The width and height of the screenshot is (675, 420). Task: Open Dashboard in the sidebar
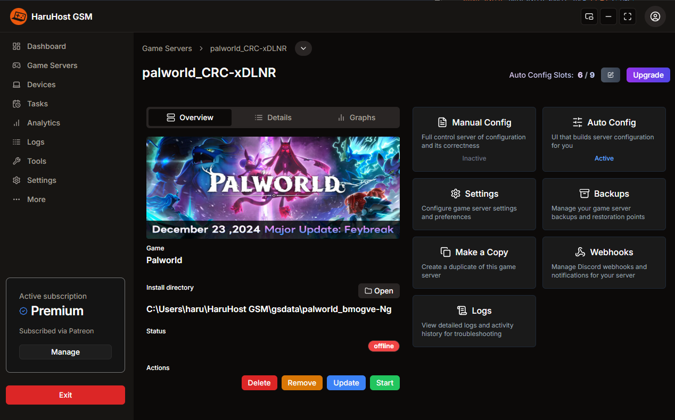(x=46, y=46)
